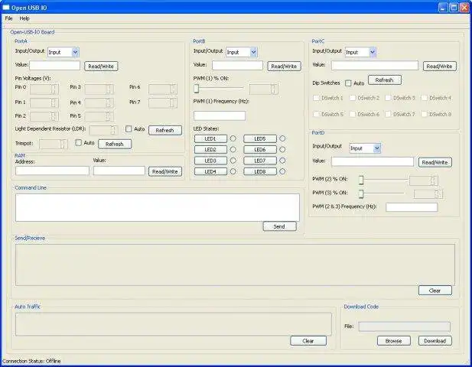
Task: Click the LED6 button
Action: click(260, 150)
